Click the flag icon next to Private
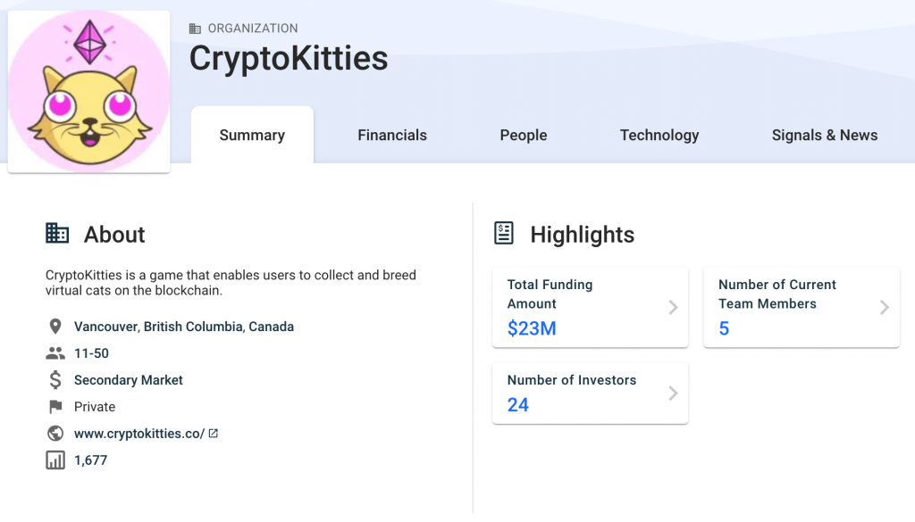Screen dimensions: 915x522 (55, 407)
